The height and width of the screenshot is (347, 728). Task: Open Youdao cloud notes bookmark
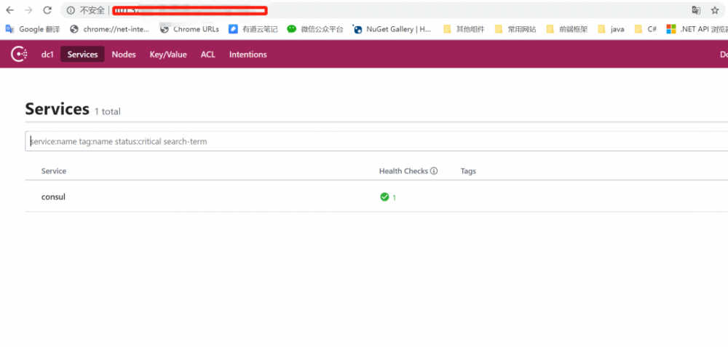tap(253, 29)
